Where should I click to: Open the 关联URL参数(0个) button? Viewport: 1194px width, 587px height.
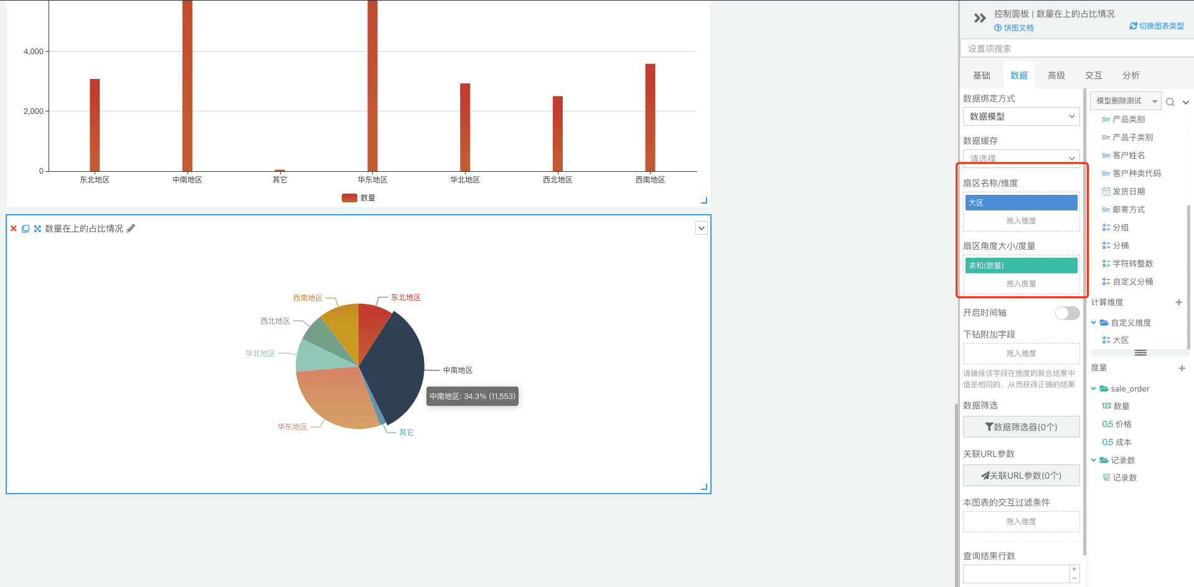[x=1021, y=476]
